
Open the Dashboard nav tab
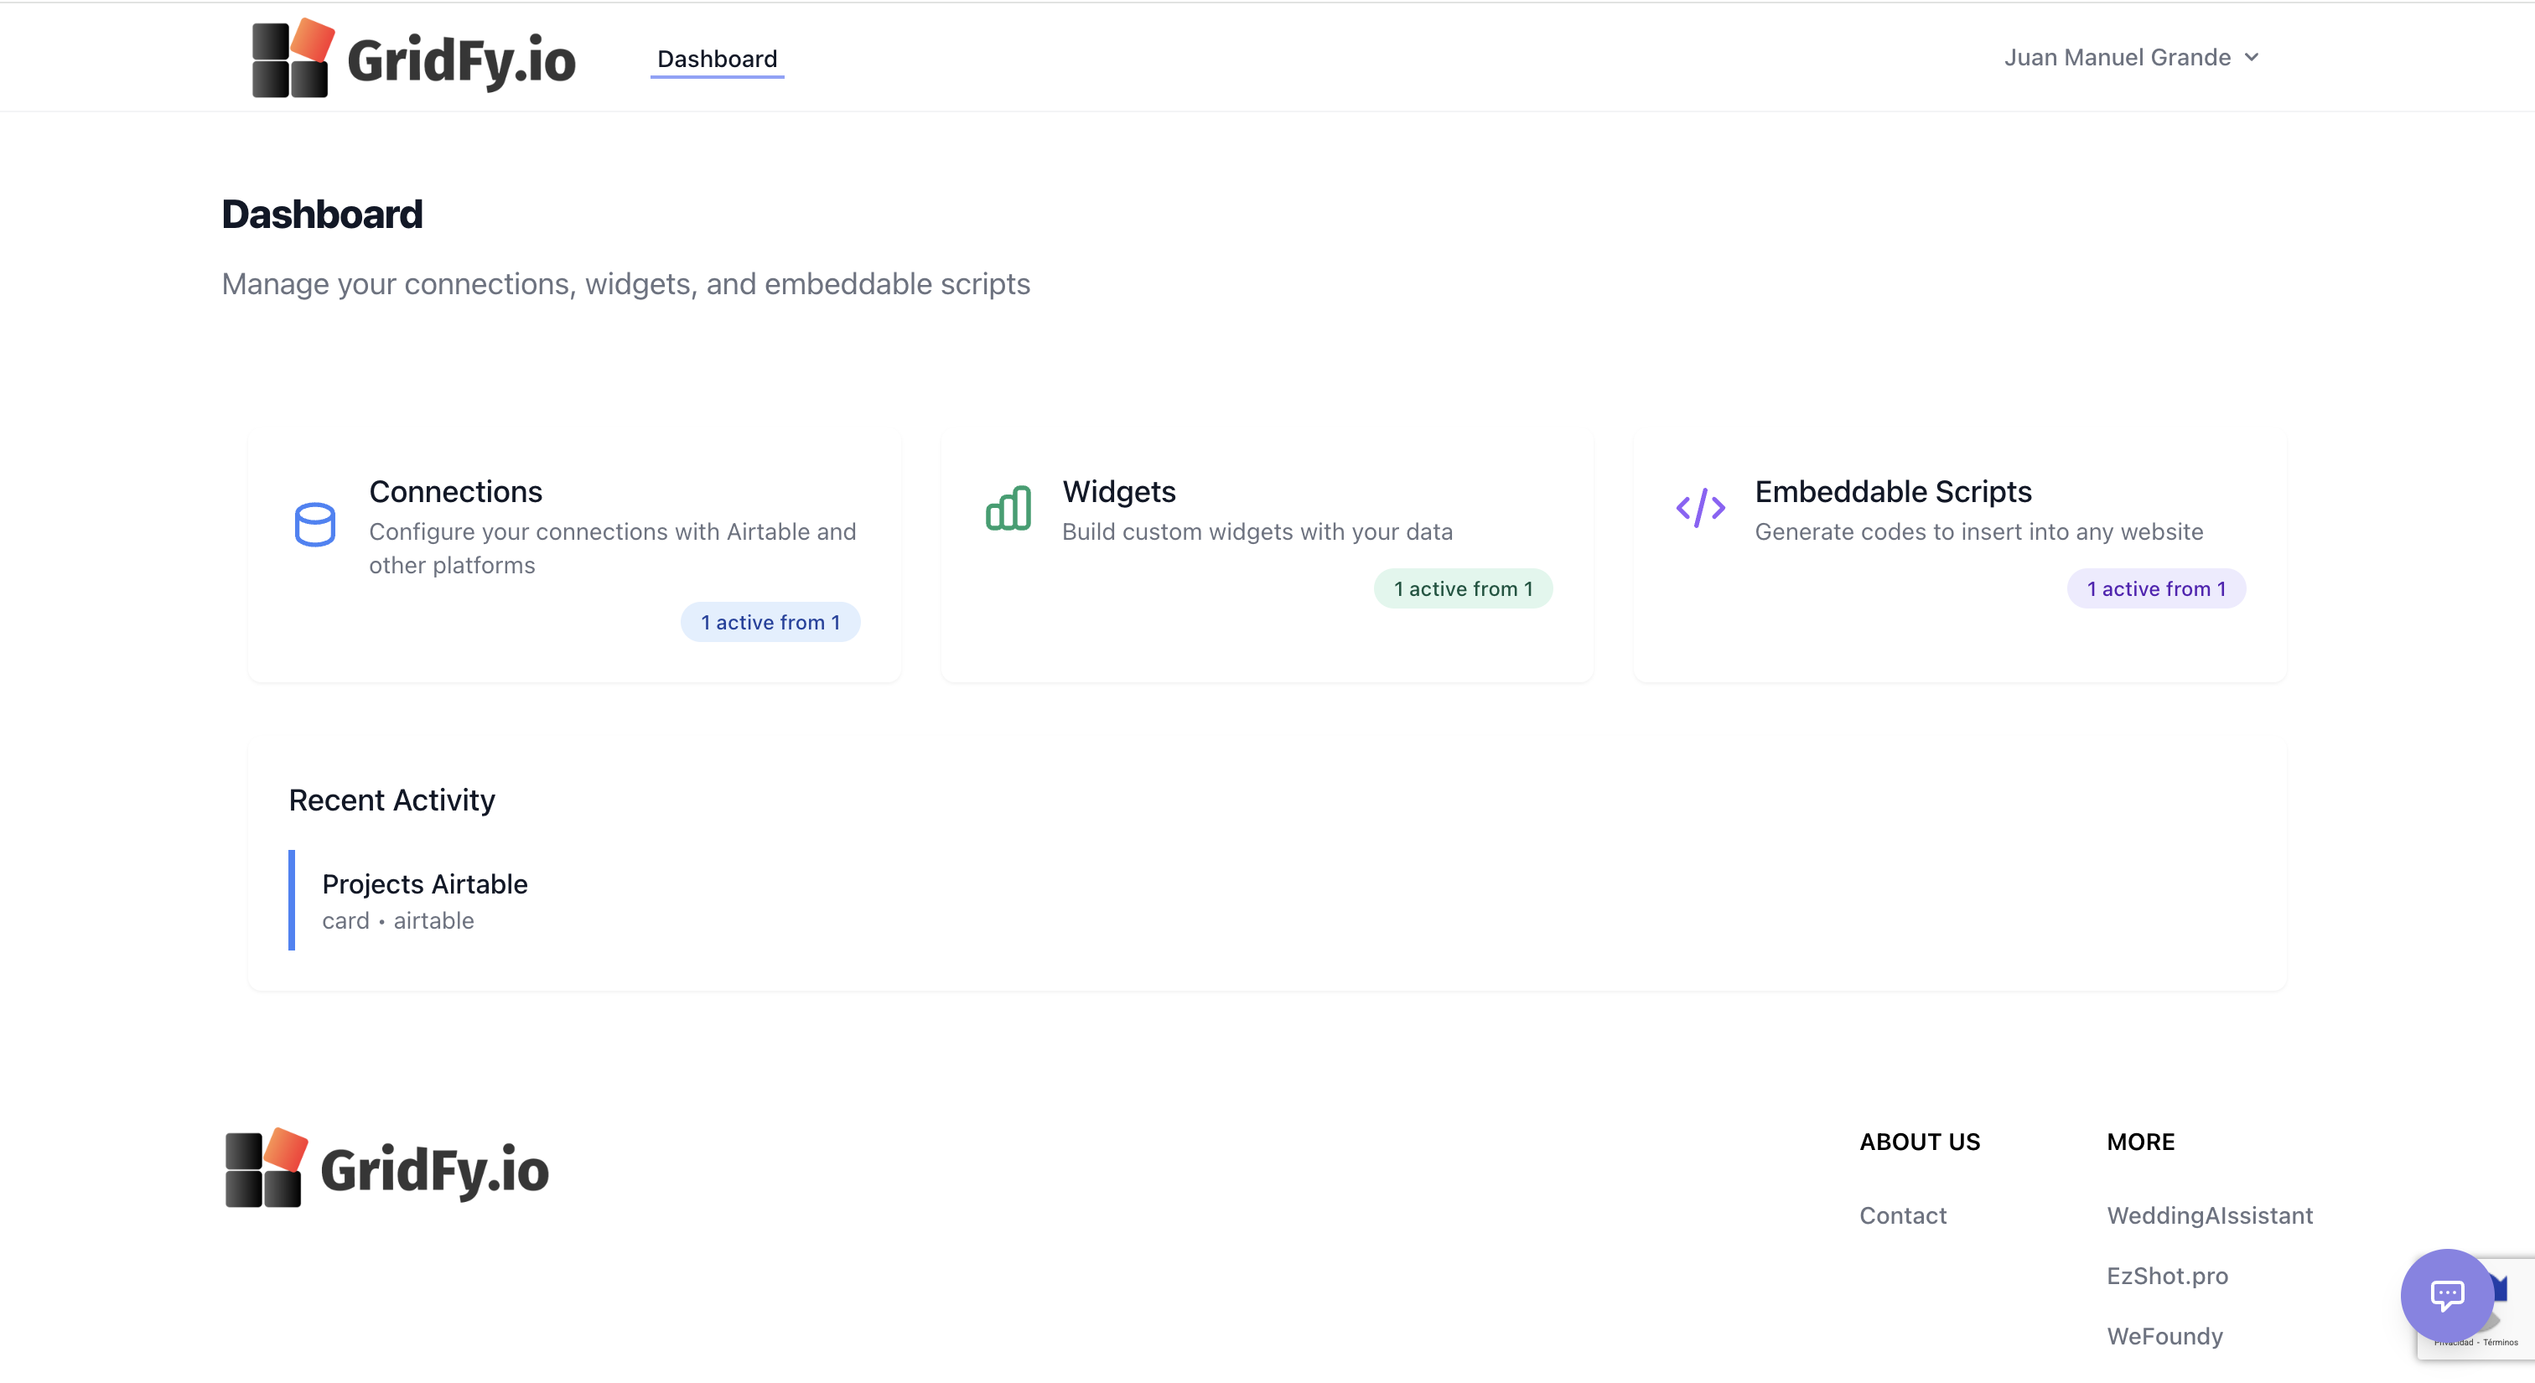pos(717,59)
